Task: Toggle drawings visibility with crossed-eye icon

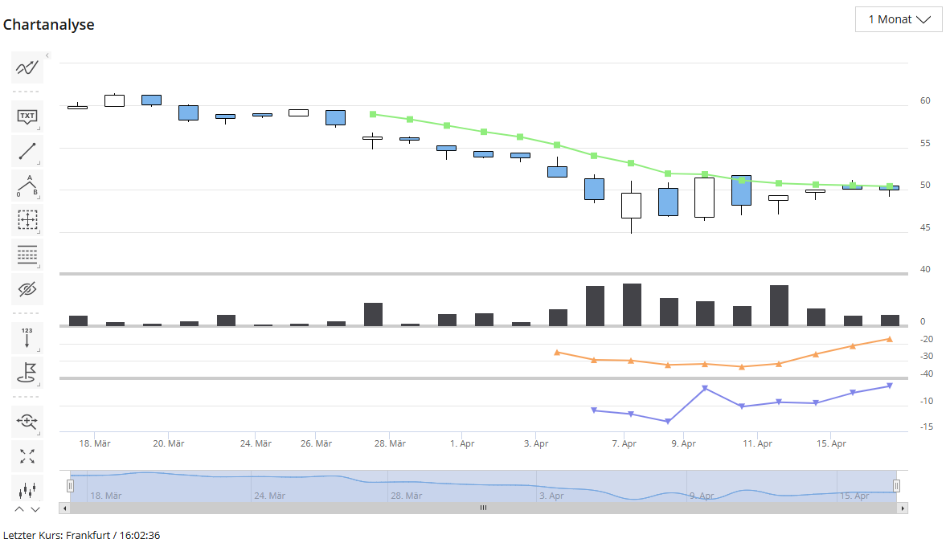Action: coord(27,289)
